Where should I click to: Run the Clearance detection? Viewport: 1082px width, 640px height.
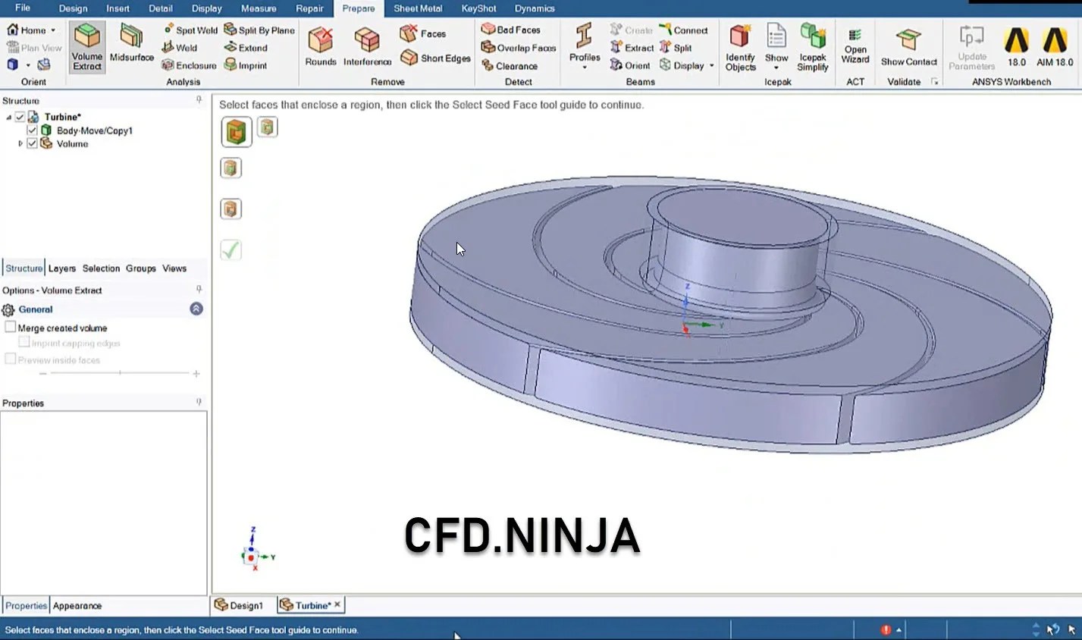click(514, 66)
